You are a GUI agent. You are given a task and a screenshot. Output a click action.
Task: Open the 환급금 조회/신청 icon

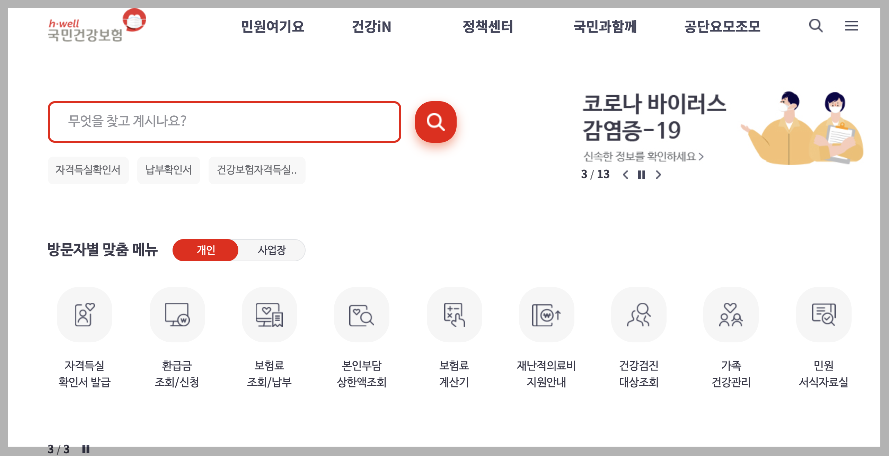[177, 315]
